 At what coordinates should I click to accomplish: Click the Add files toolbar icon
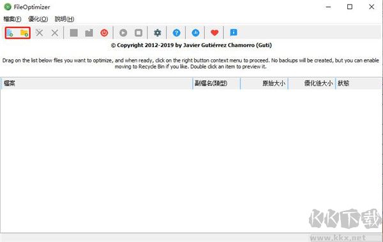[10, 32]
